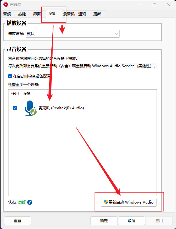
Task: Click the shield icon on restart button
Action: tap(106, 202)
